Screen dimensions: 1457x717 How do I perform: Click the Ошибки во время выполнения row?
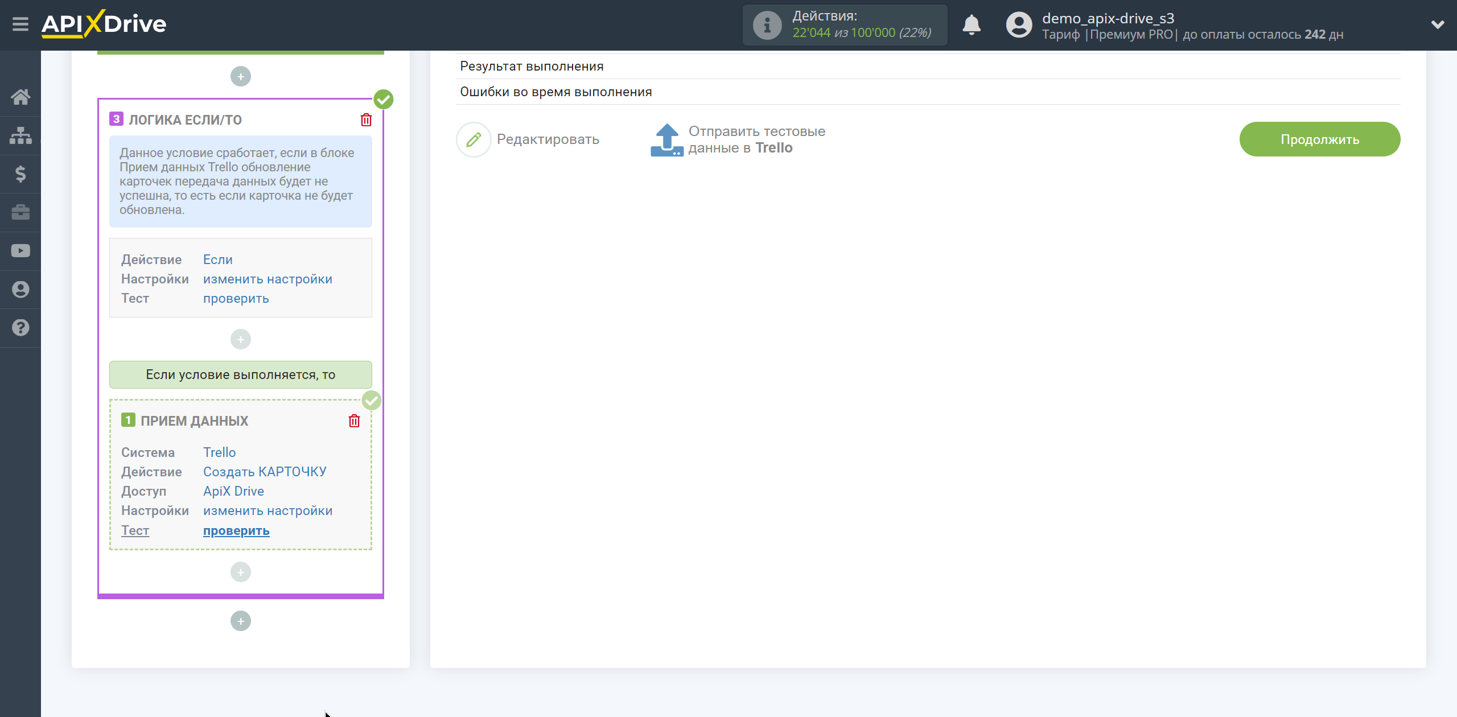point(928,92)
